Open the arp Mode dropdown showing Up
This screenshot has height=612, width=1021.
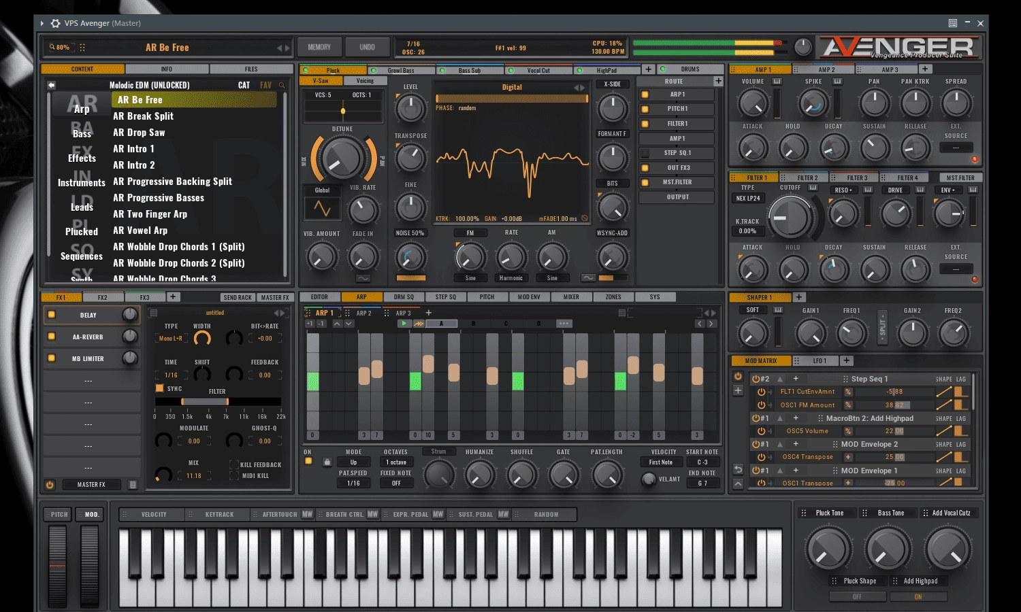coord(353,462)
